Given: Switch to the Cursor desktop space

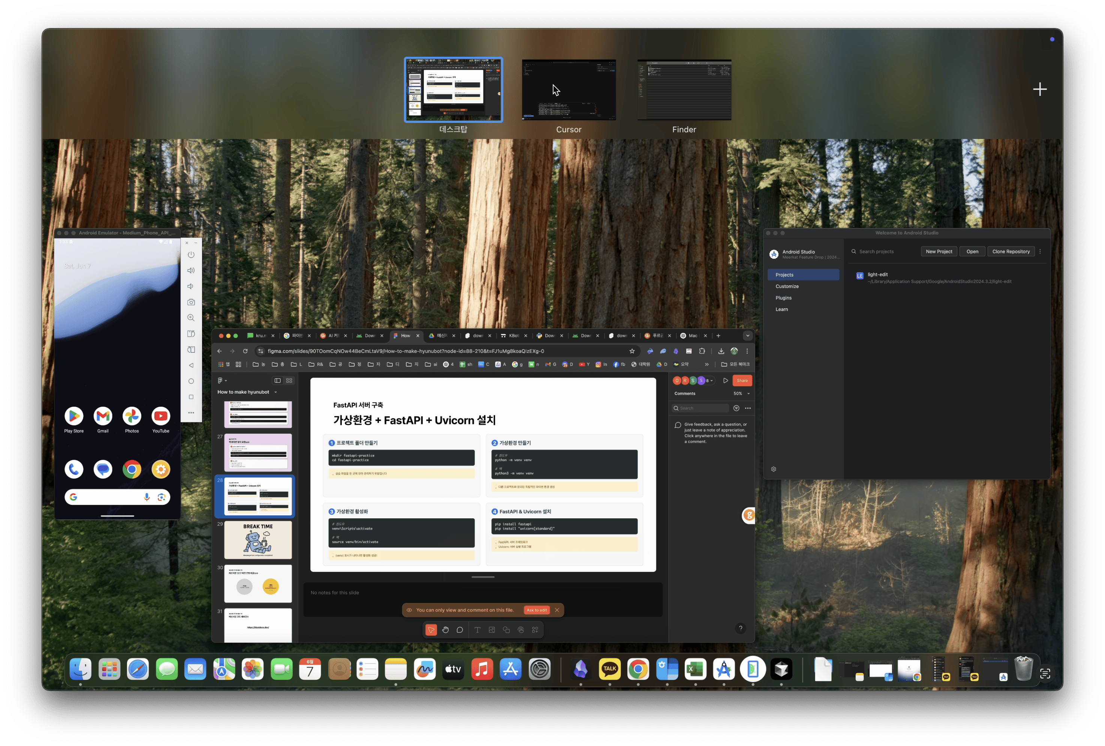Looking at the screenshot, I should (569, 90).
